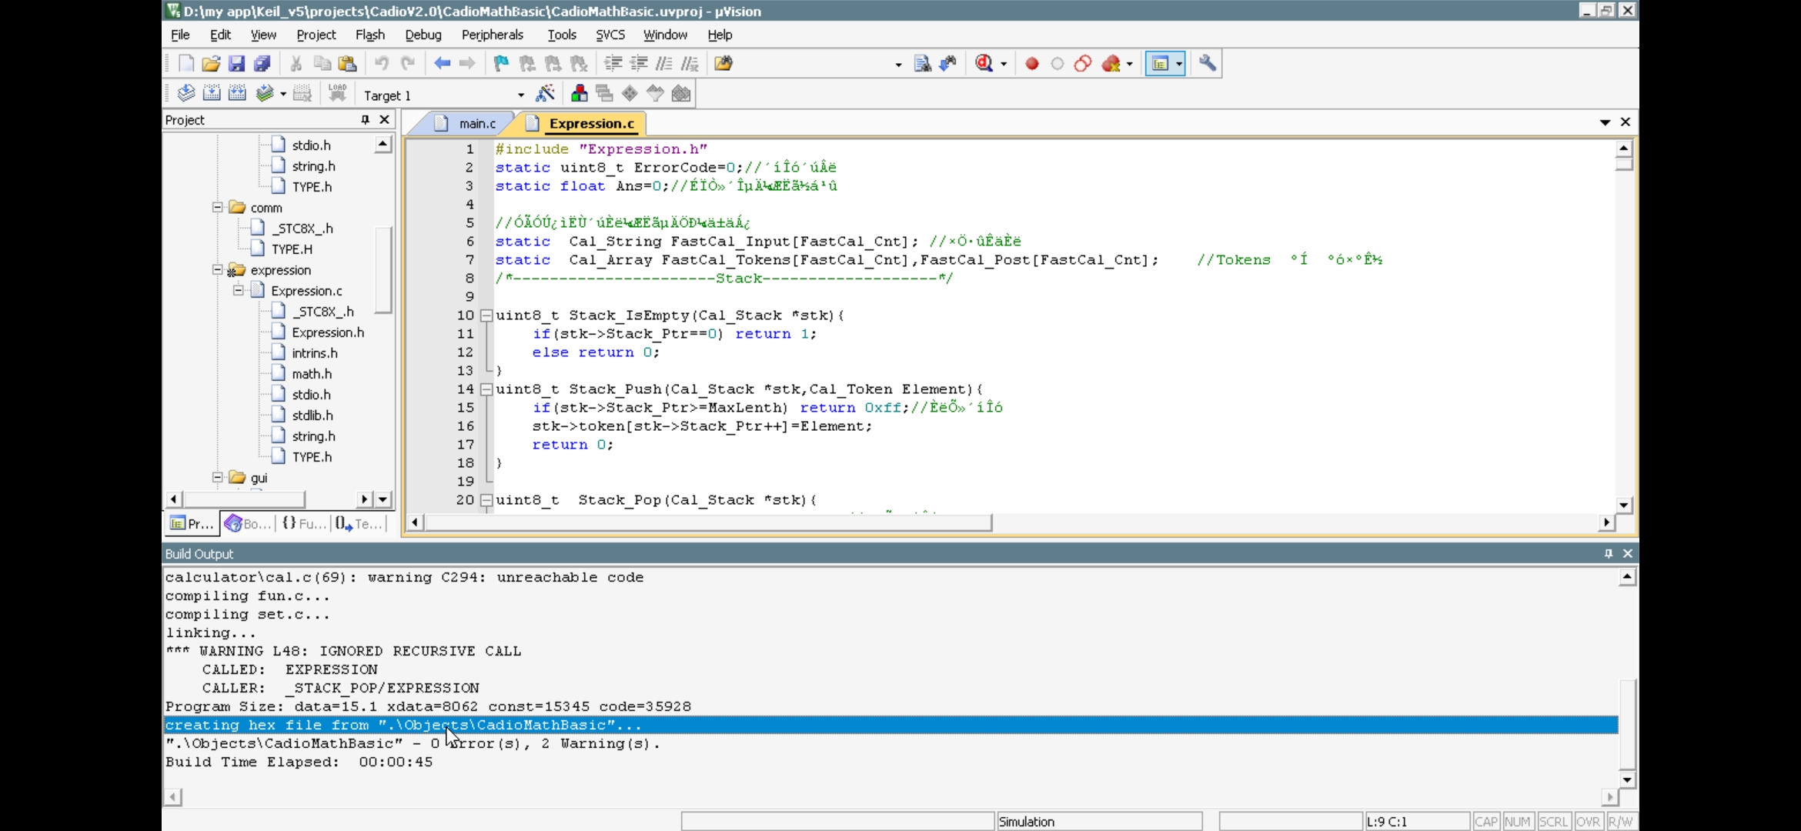
Task: Save the current file
Action: [x=236, y=64]
